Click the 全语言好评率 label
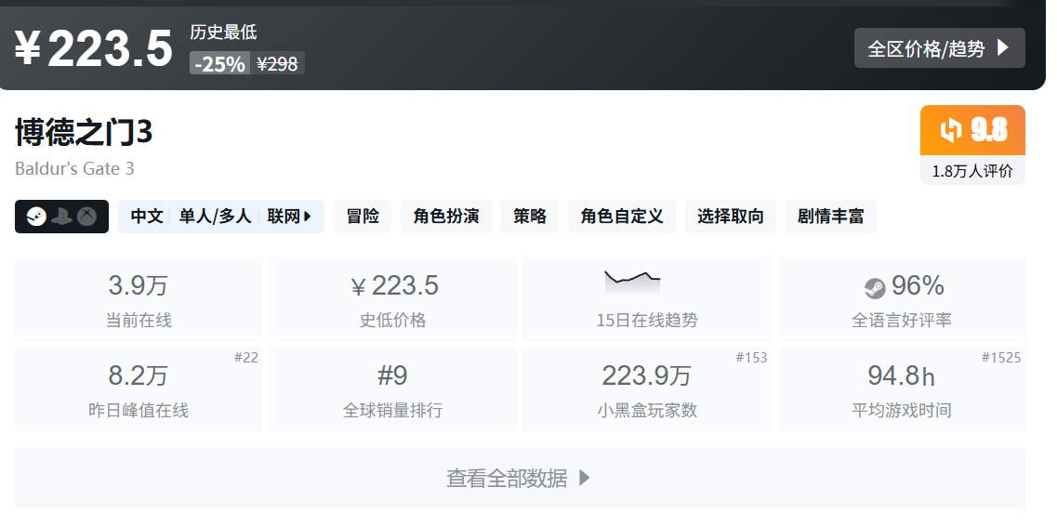 coord(901,320)
